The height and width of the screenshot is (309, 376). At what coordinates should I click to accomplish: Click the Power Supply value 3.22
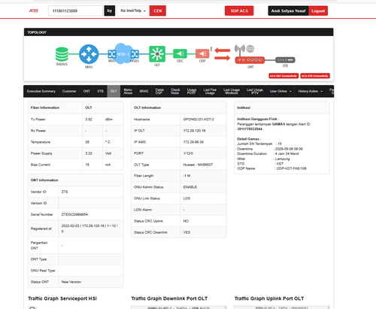tap(89, 153)
